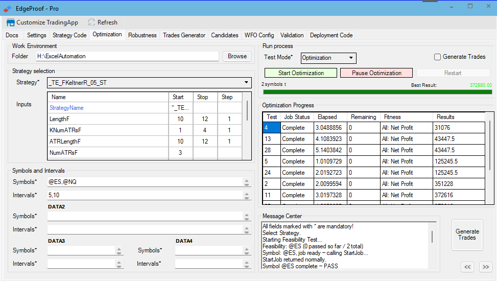Click the DATA1 Intervals field spinner arrows
Screen dimensions: 497x281
click(x=247, y=196)
